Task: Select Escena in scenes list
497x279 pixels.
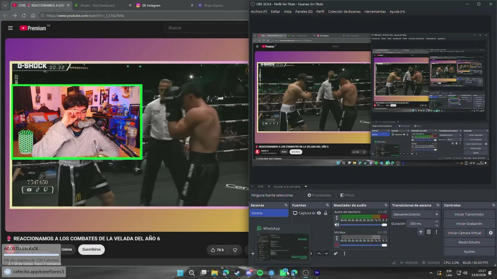Action: pyautogui.click(x=269, y=213)
